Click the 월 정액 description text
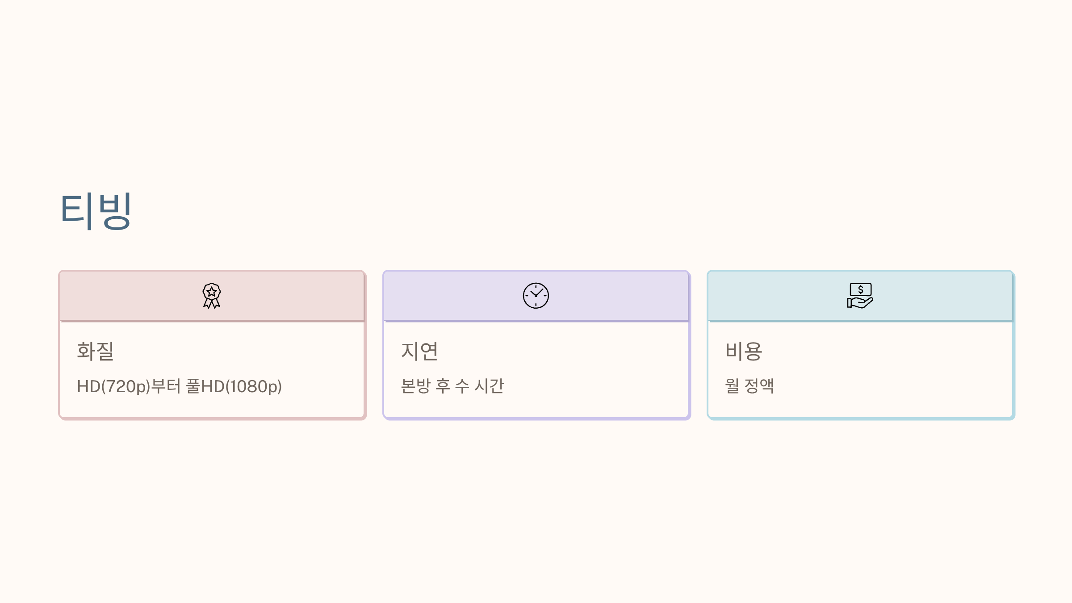This screenshot has width=1072, height=603. pyautogui.click(x=750, y=386)
